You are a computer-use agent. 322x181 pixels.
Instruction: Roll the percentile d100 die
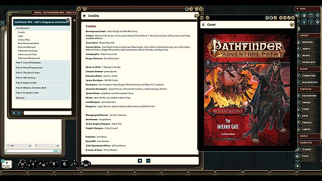click(x=86, y=164)
